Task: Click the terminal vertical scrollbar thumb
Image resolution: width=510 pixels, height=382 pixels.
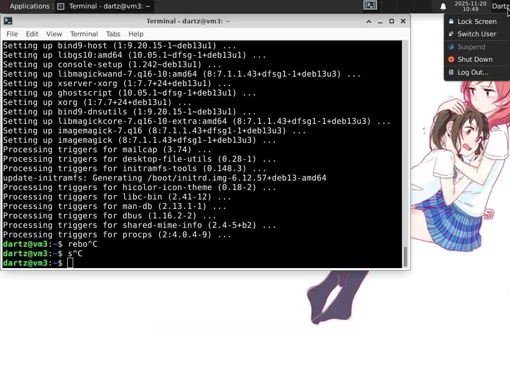Action: point(405,257)
